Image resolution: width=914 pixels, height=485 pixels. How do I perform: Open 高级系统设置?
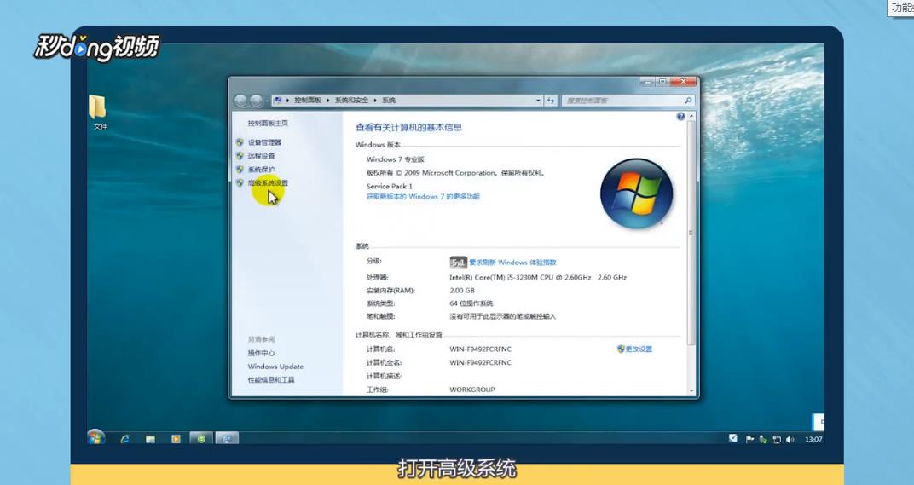[x=268, y=182]
